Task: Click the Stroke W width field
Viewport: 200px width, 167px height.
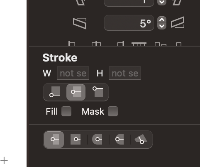Action: coord(73,73)
